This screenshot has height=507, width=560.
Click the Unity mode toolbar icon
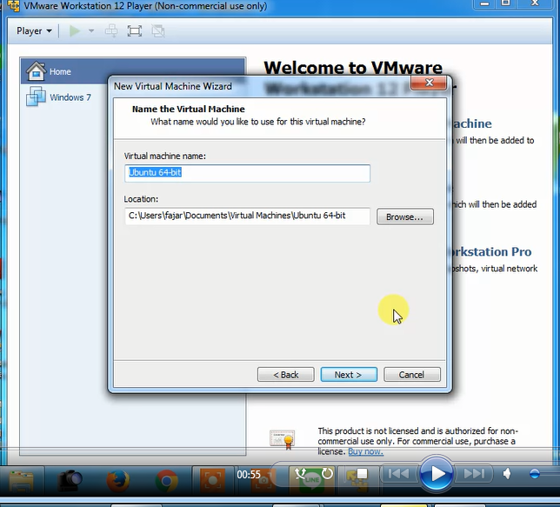[158, 31]
